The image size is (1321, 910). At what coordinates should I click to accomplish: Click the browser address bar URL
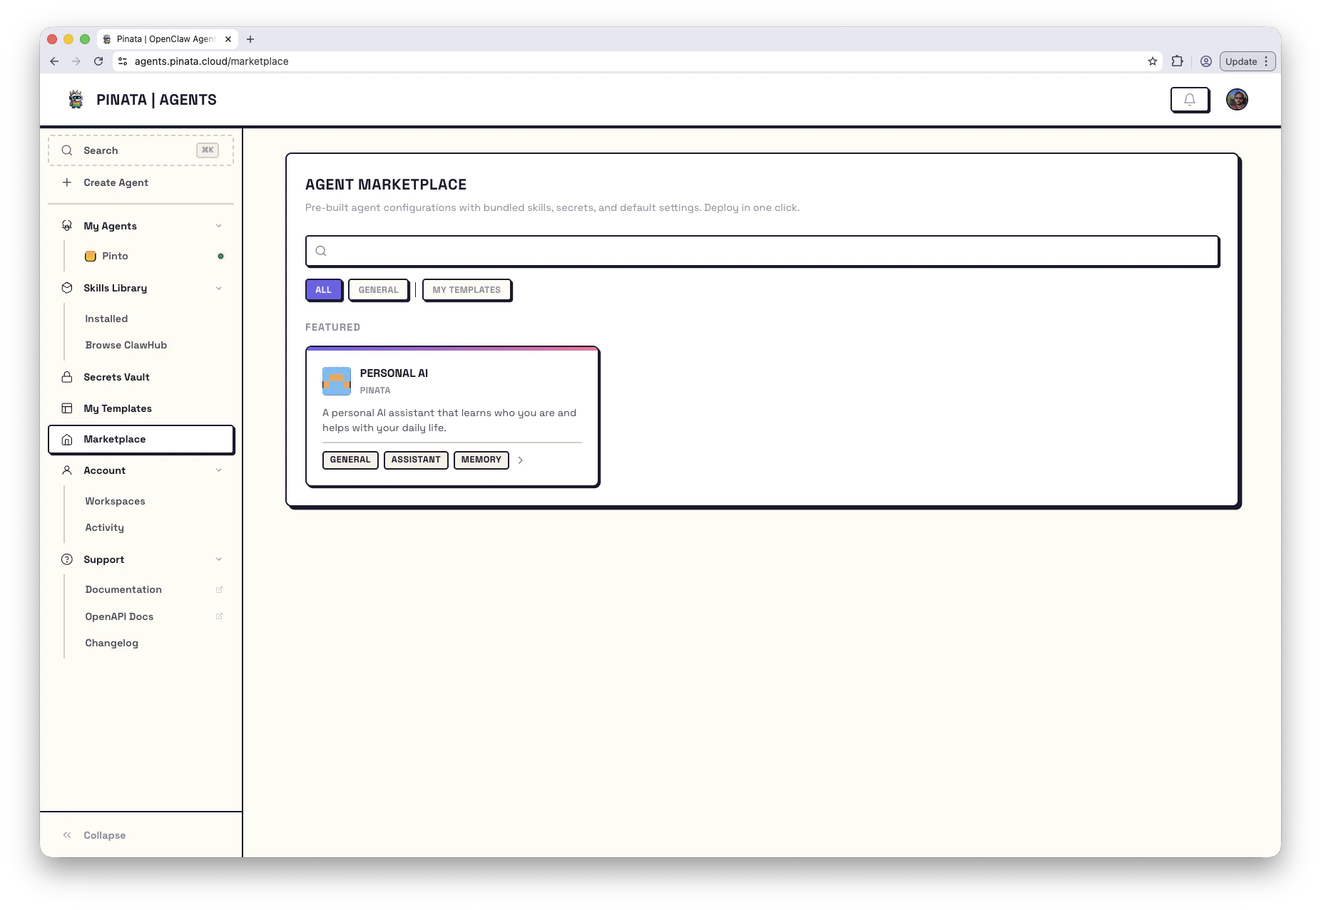[212, 61]
